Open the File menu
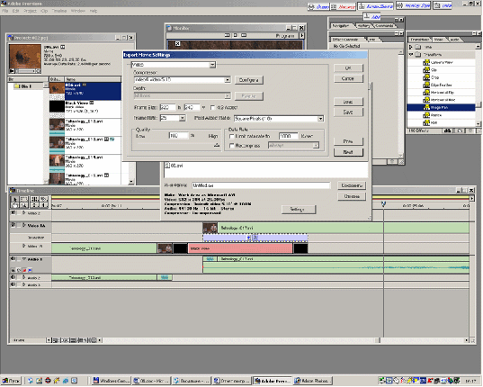This screenshot has width=483, height=387. click(4, 11)
